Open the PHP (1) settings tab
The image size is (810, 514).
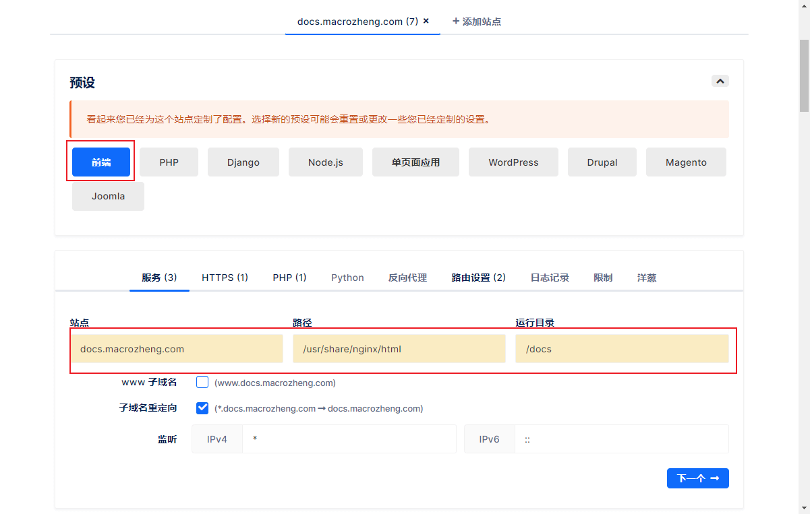[289, 278]
